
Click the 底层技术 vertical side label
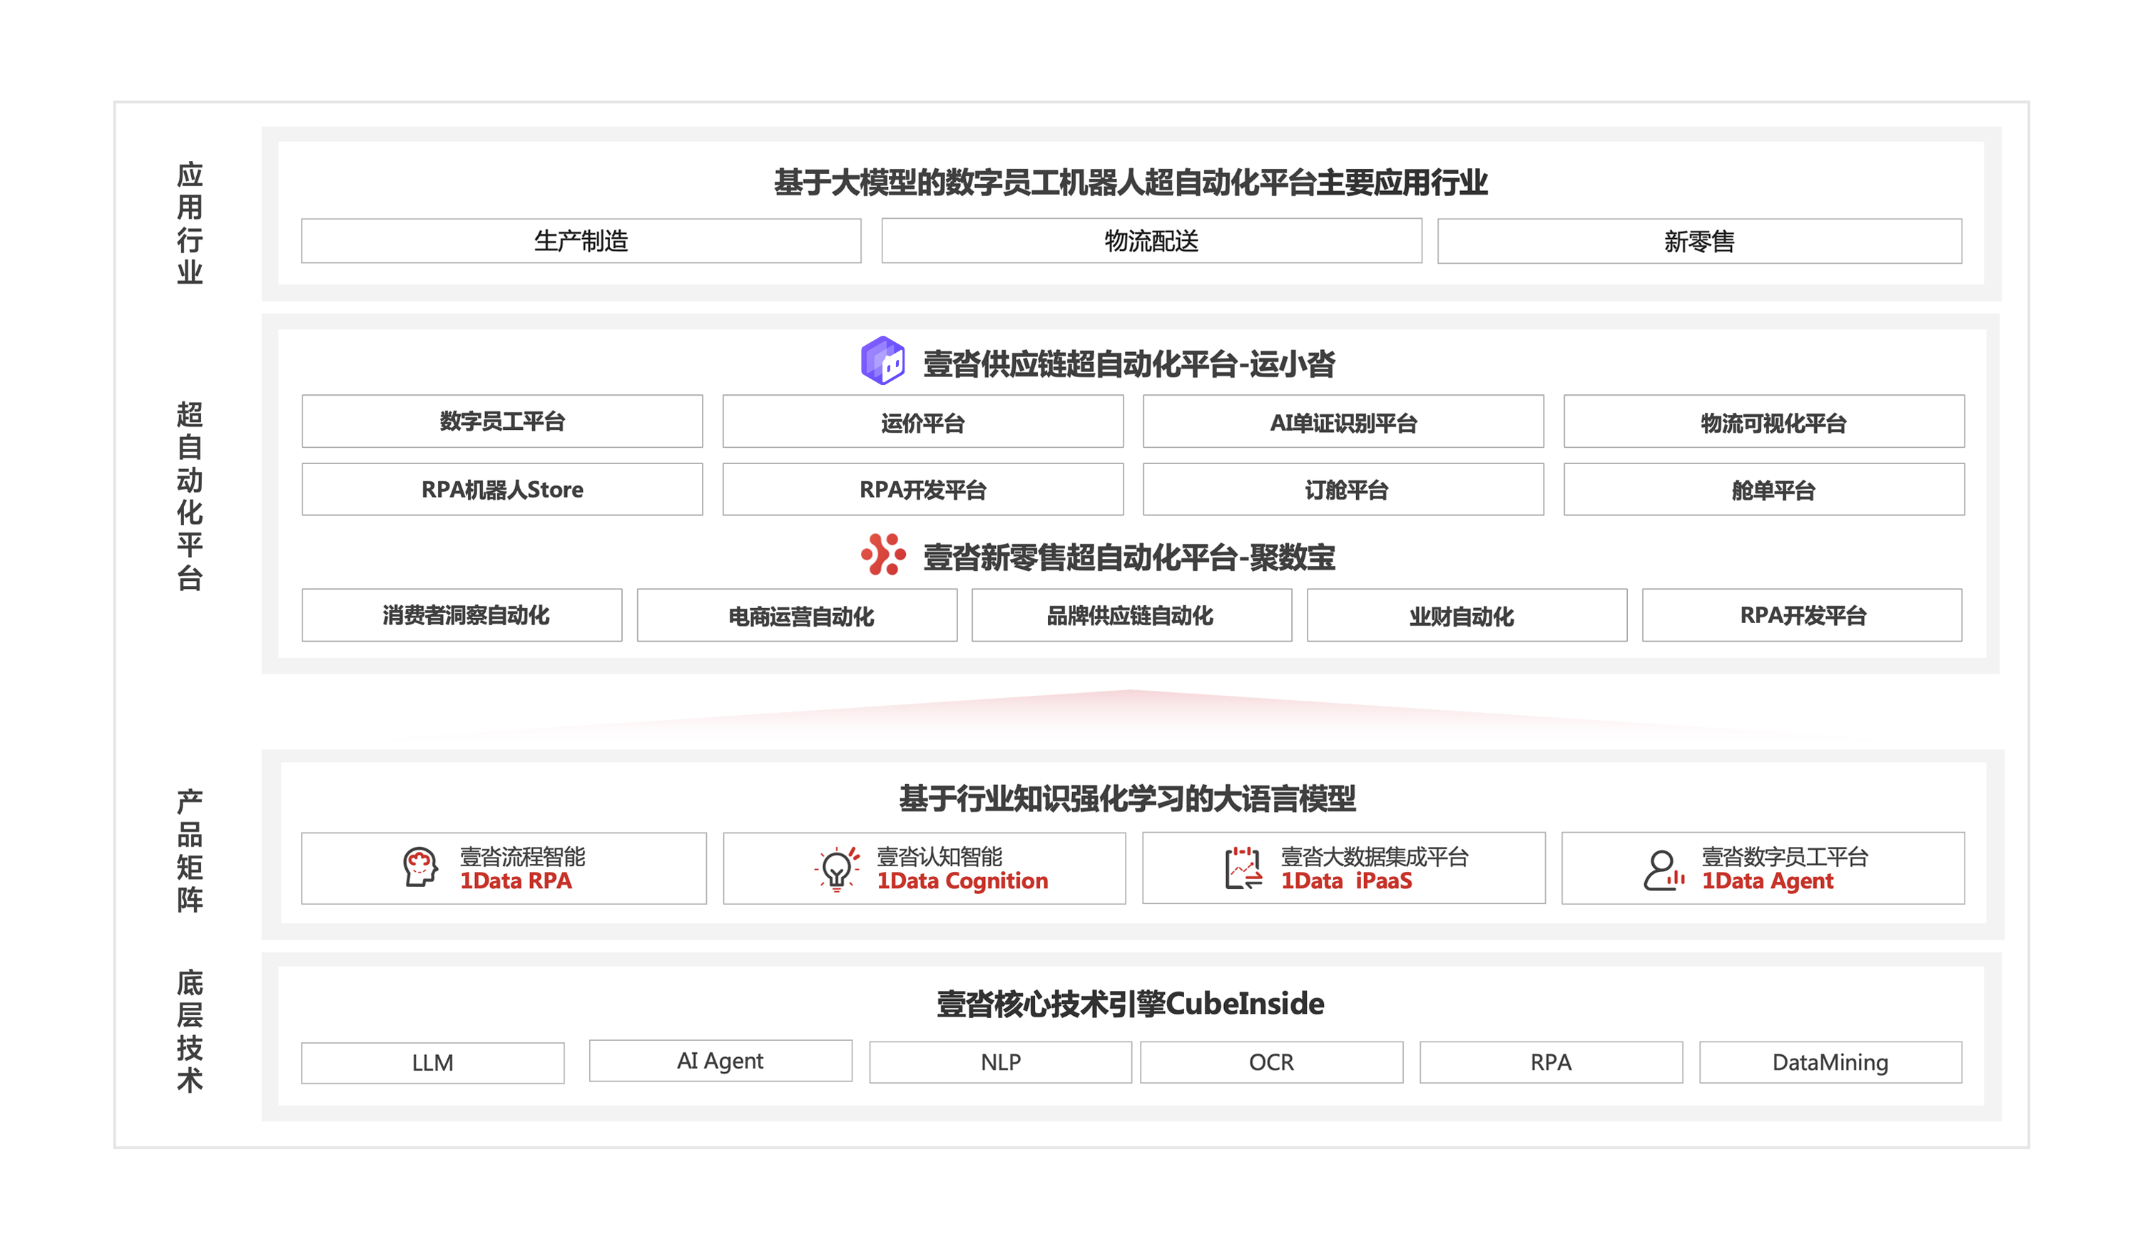click(x=189, y=1031)
